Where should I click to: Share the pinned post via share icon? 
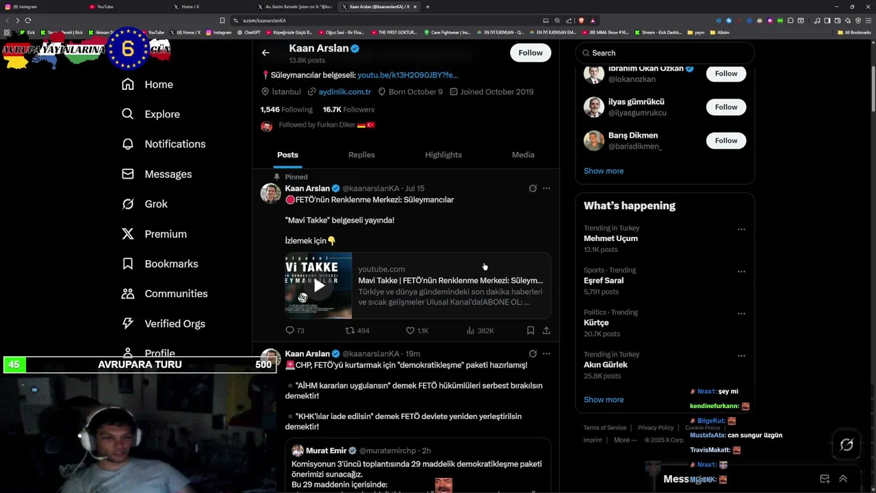coord(546,330)
